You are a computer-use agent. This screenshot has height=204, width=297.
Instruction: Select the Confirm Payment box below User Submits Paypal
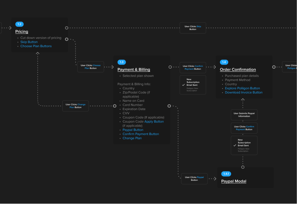tap(244, 128)
